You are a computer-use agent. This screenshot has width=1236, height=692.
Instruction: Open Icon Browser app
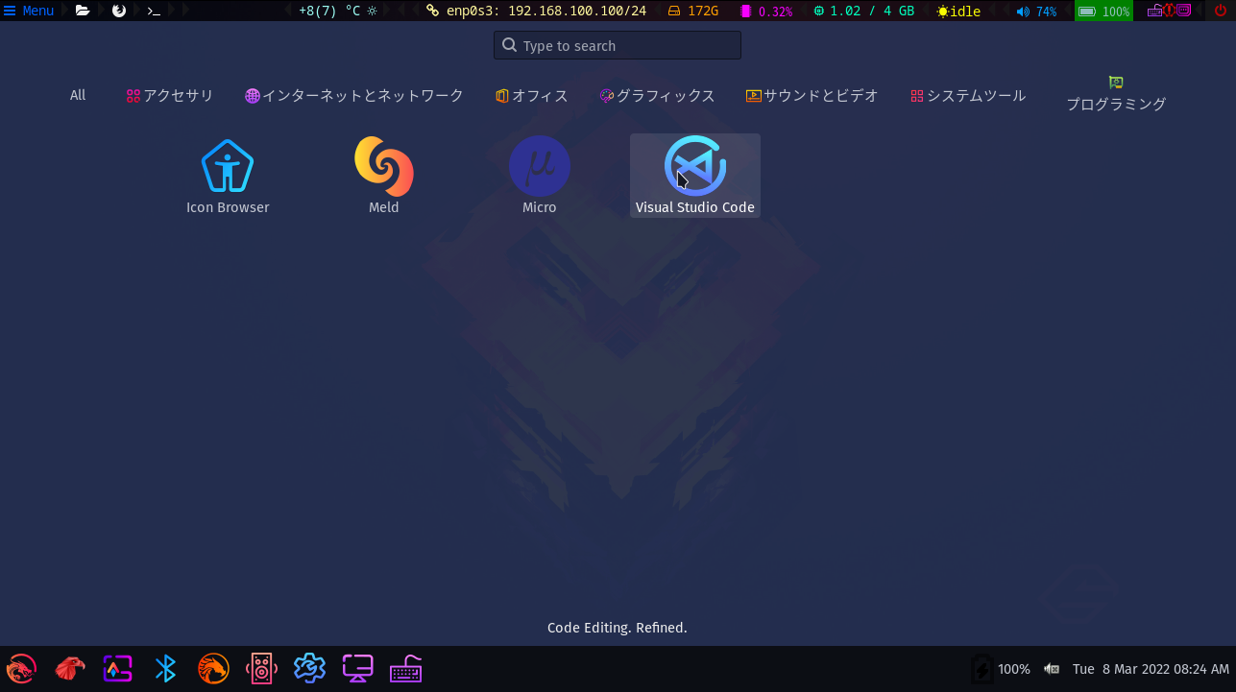point(228,175)
